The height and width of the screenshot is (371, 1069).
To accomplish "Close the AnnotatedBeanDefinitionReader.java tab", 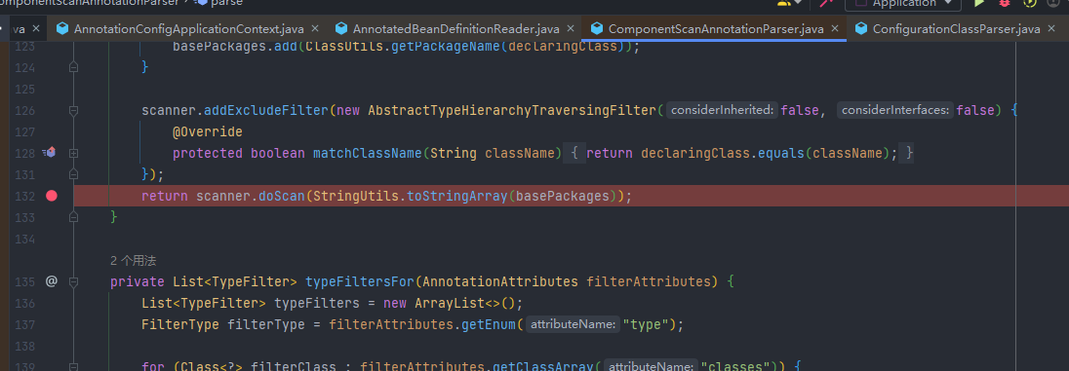I will pos(572,29).
